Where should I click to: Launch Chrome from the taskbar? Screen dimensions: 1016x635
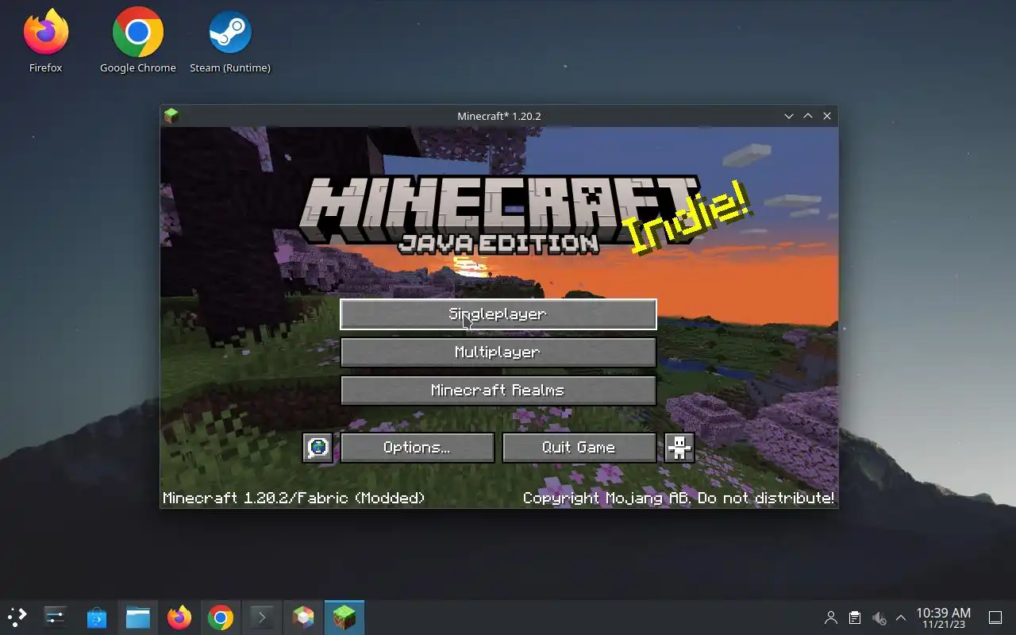[221, 617]
